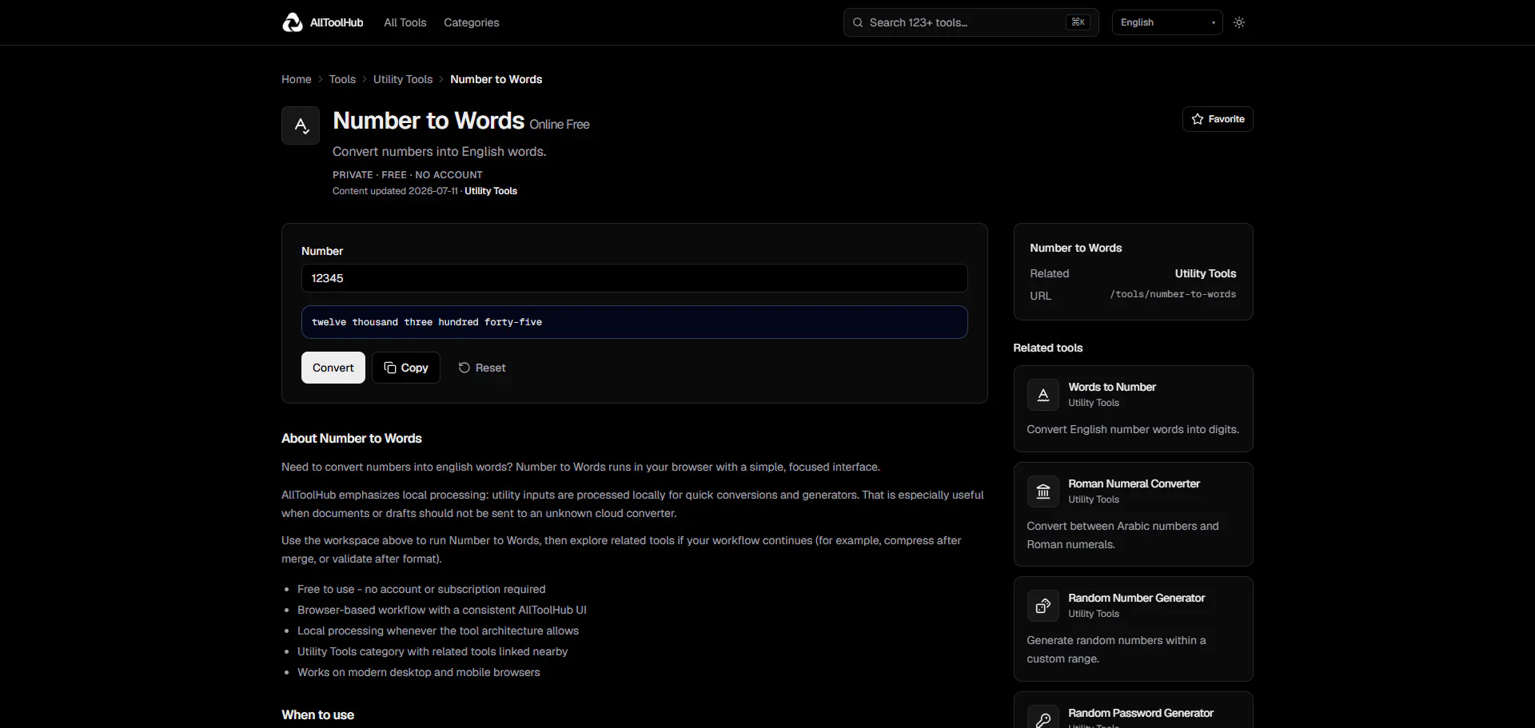Screen dimensions: 1535x728
Task: Click the Works on modern desktop bullet item
Action: coord(419,672)
